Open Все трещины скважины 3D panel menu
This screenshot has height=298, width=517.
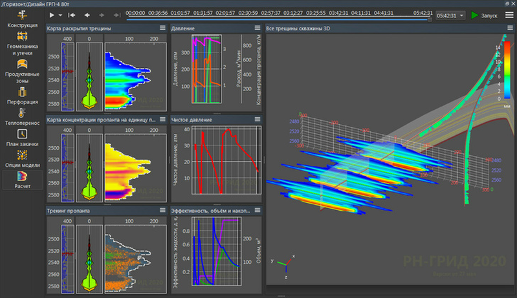coord(507,28)
